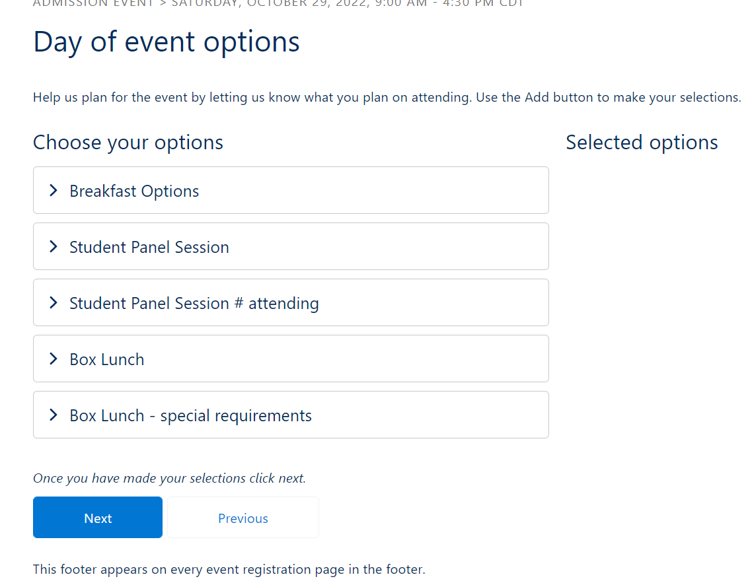Image resolution: width=748 pixels, height=585 pixels.
Task: Click the chevron icon beside Breakfast Options
Action: [54, 191]
